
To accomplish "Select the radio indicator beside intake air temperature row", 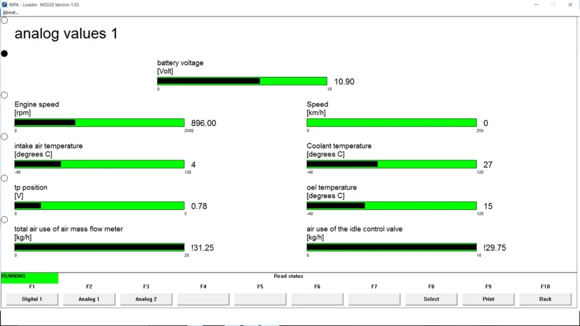I will click(x=5, y=137).
